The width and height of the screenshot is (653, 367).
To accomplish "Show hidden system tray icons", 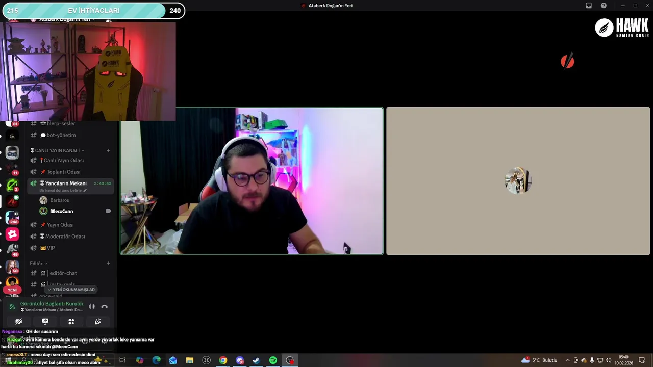I will point(567,360).
